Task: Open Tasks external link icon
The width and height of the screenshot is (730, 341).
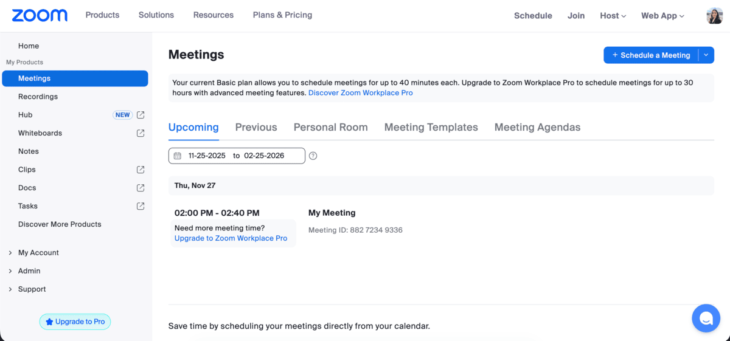Action: click(141, 206)
